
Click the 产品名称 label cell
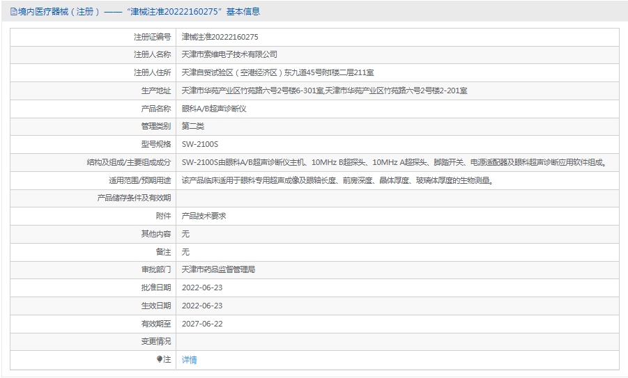pyautogui.click(x=93, y=109)
